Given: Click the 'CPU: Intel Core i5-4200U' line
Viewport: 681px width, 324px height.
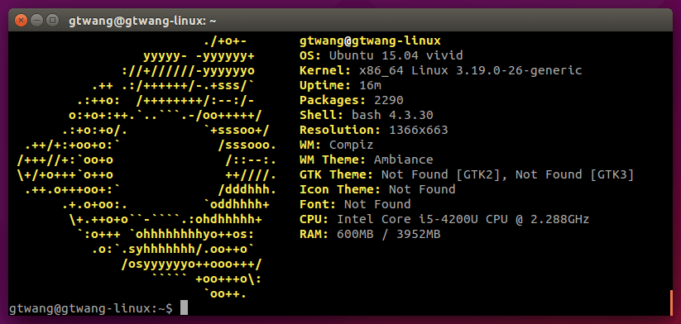Looking at the screenshot, I should 444,219.
